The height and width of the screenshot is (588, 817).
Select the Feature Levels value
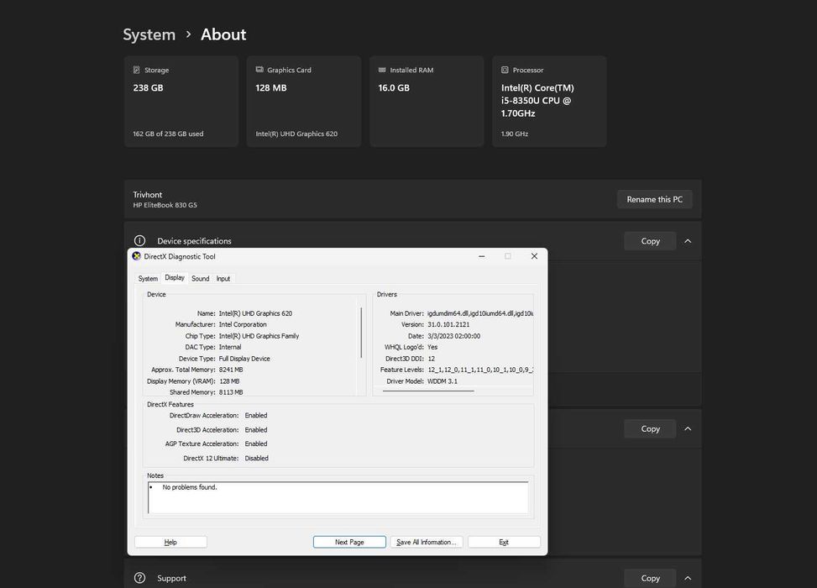(480, 370)
